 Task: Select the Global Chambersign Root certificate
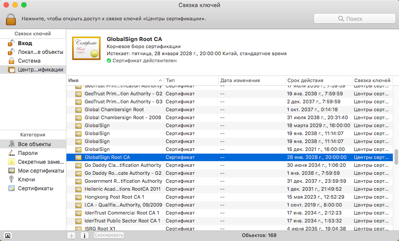pyautogui.click(x=229, y=109)
